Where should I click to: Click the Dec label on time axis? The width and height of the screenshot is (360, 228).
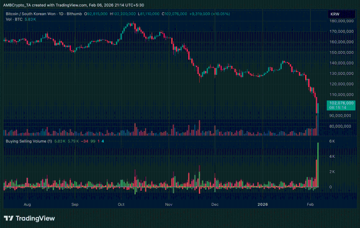[215, 205]
